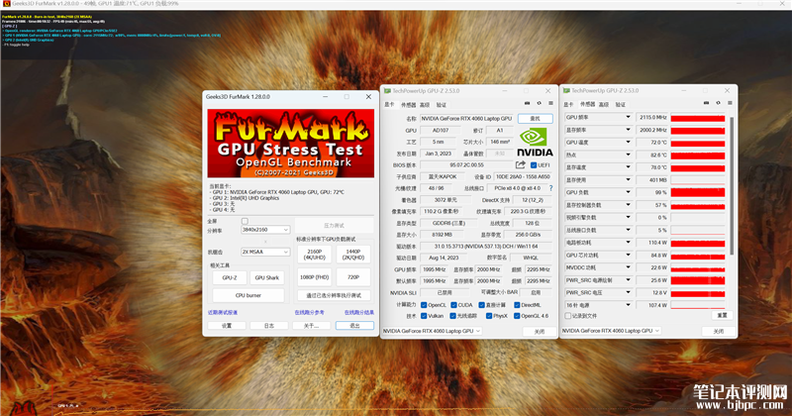792x416 pixels.
Task: Switch to 高级 tab in sensors window
Action: (x=604, y=105)
